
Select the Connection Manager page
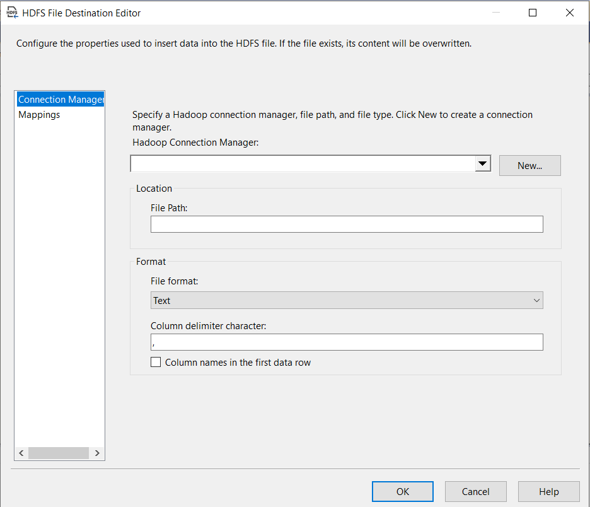pos(60,100)
